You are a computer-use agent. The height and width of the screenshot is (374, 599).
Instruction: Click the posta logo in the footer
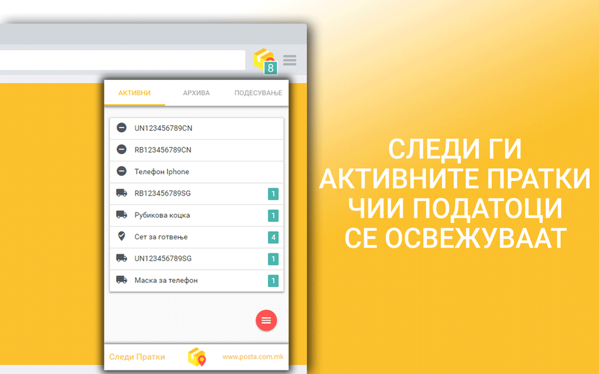(x=196, y=357)
